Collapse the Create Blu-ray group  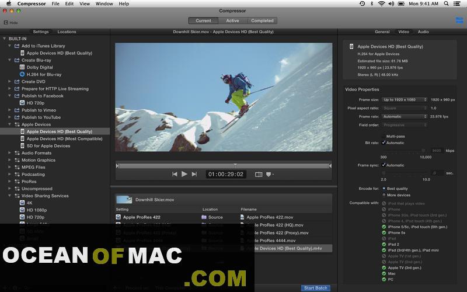pos(9,60)
